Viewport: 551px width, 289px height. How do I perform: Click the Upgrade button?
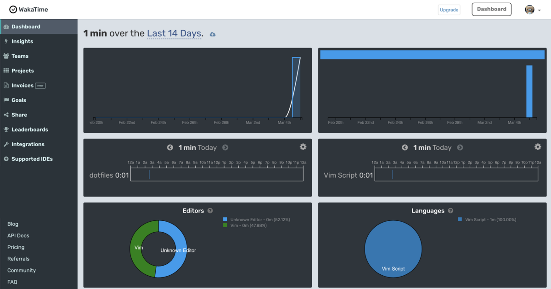pos(449,10)
